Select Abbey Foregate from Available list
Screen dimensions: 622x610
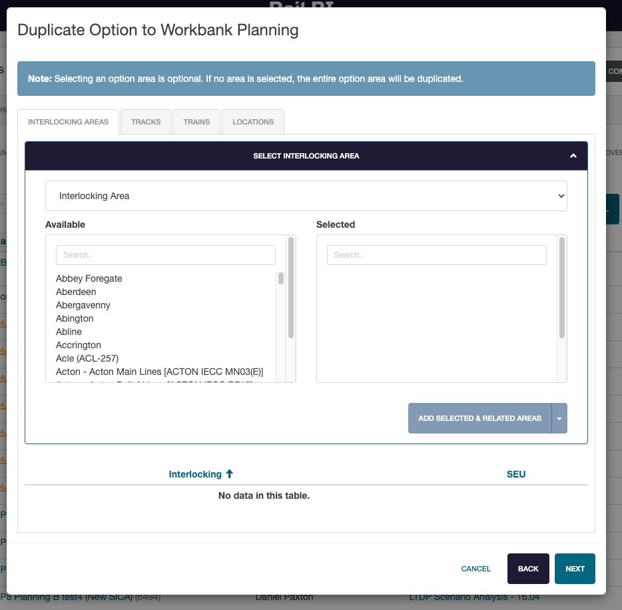point(89,278)
